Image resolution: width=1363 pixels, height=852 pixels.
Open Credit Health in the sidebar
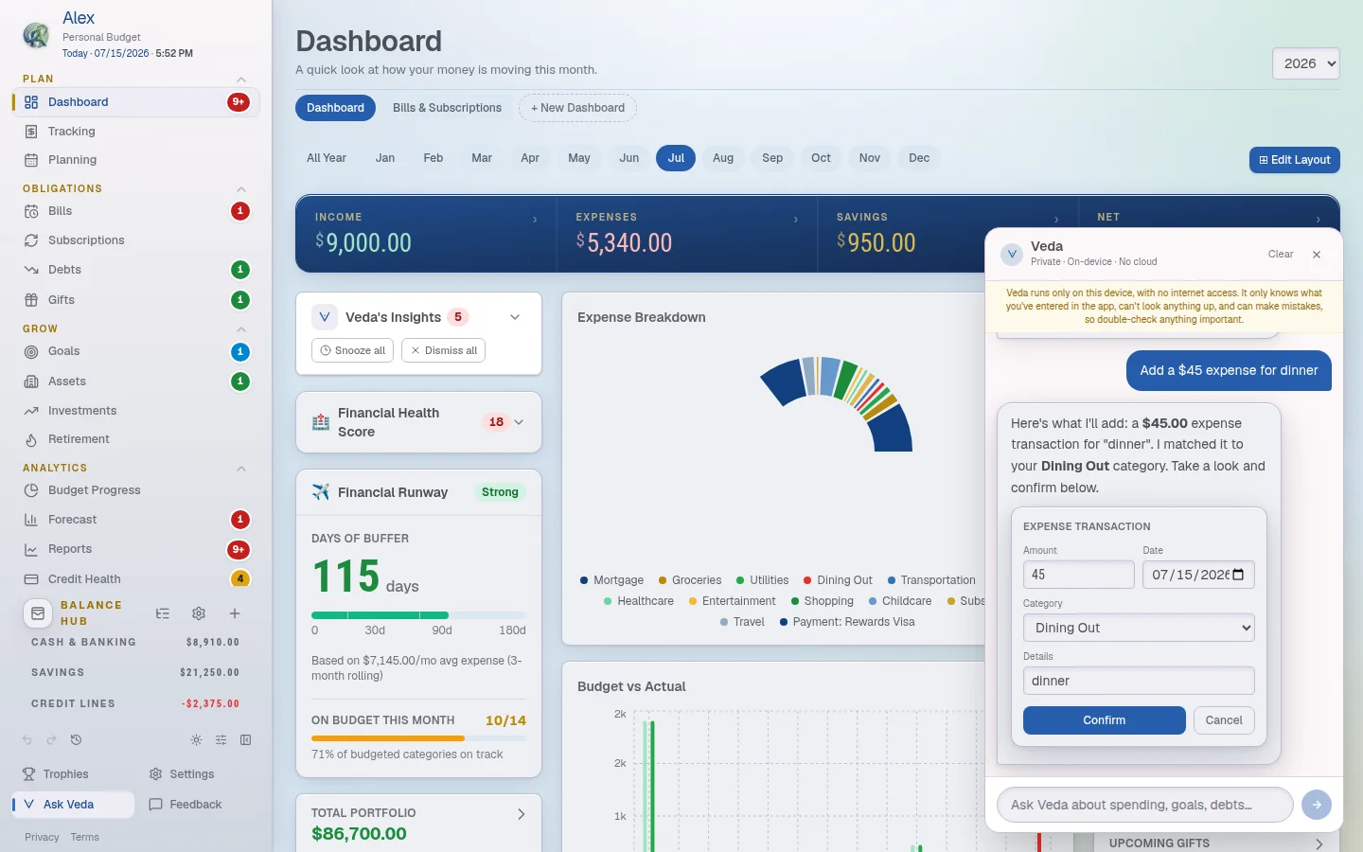click(x=135, y=579)
